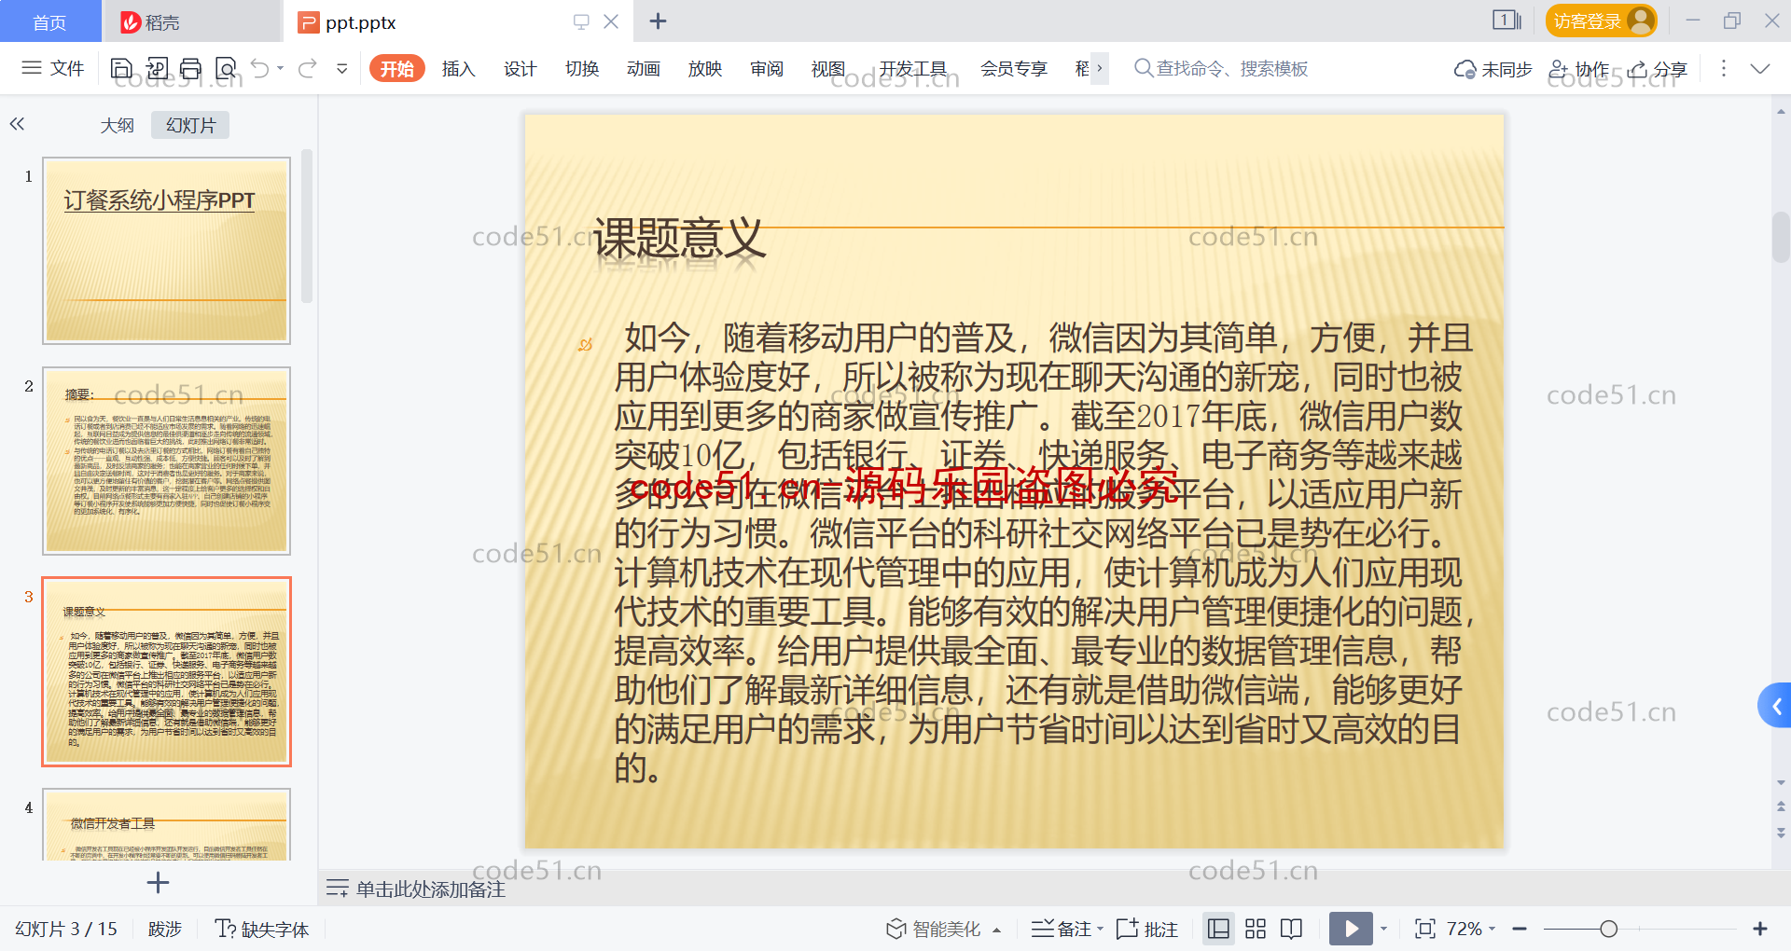
Task: Switch to the 大纲 outline view
Action: [118, 125]
